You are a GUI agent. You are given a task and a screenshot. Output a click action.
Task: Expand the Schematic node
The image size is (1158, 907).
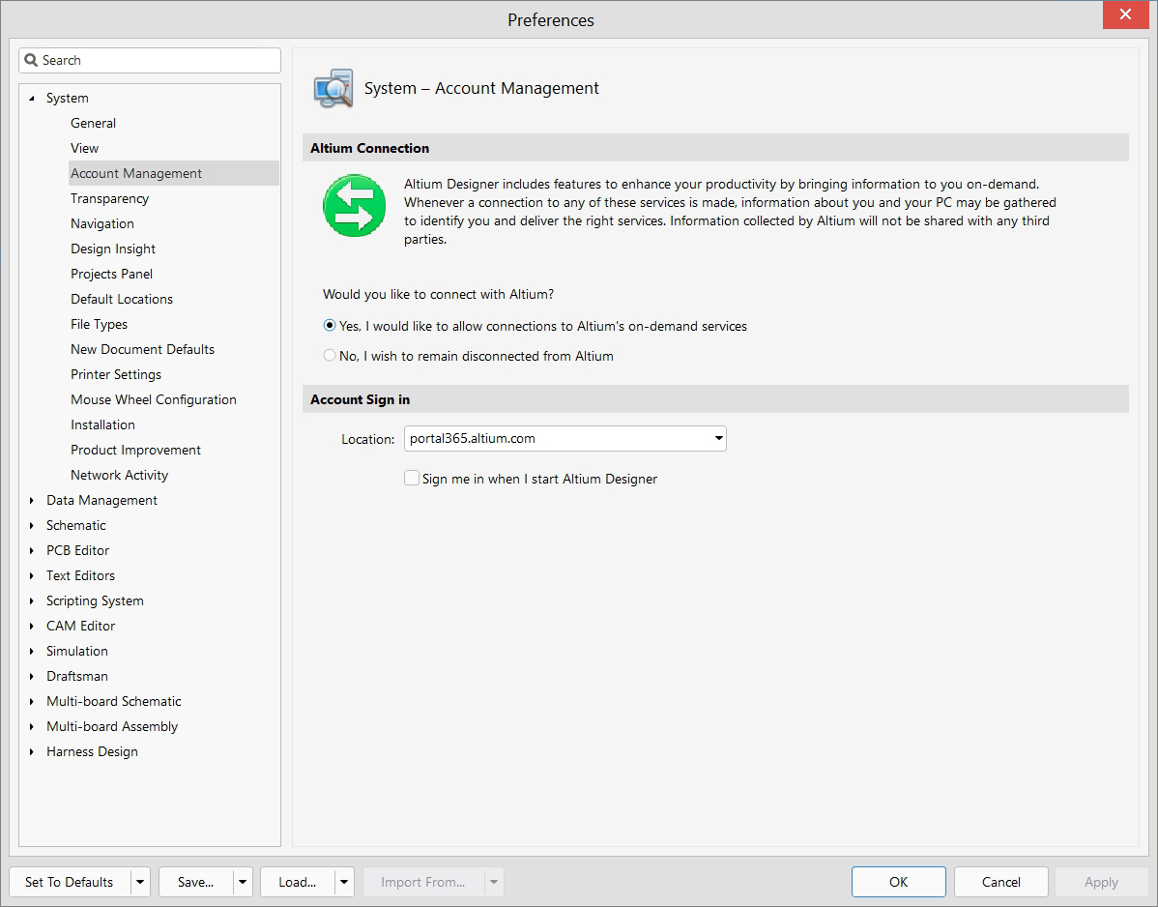(32, 525)
